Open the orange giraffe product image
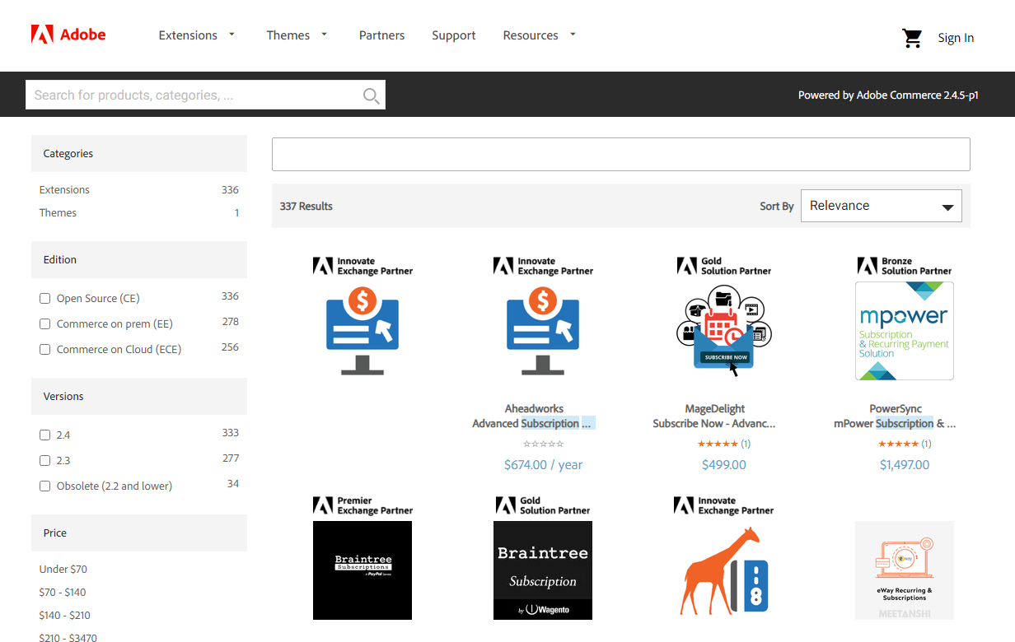The height and width of the screenshot is (642, 1015). tap(723, 570)
